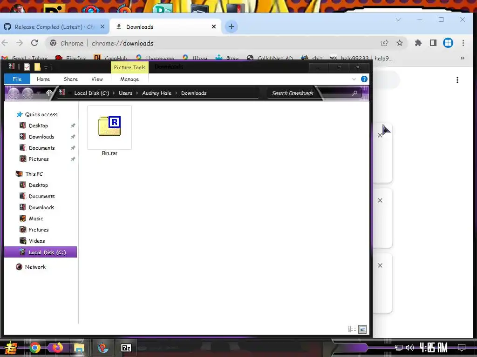Open the Manage ribbon tab
Screen dimensions: 477x357
[129, 79]
